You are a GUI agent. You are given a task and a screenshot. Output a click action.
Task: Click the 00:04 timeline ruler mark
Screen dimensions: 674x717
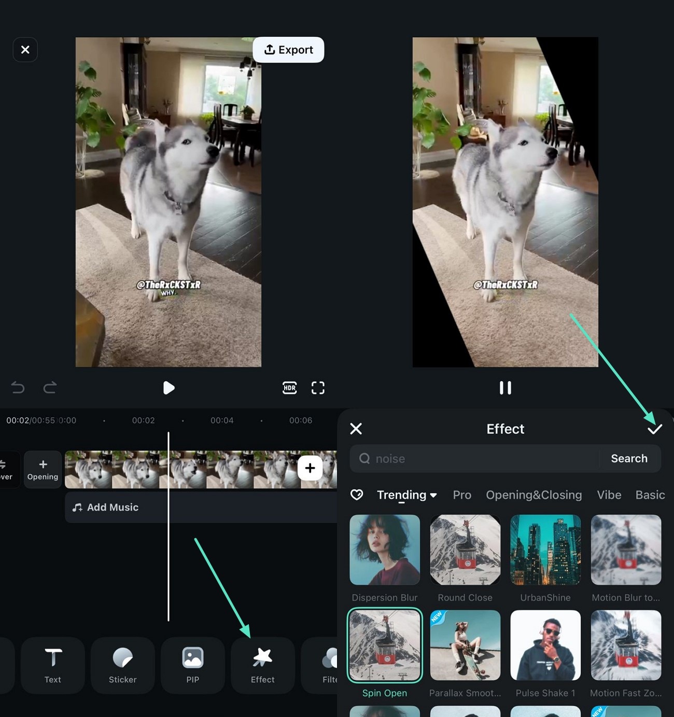click(222, 420)
